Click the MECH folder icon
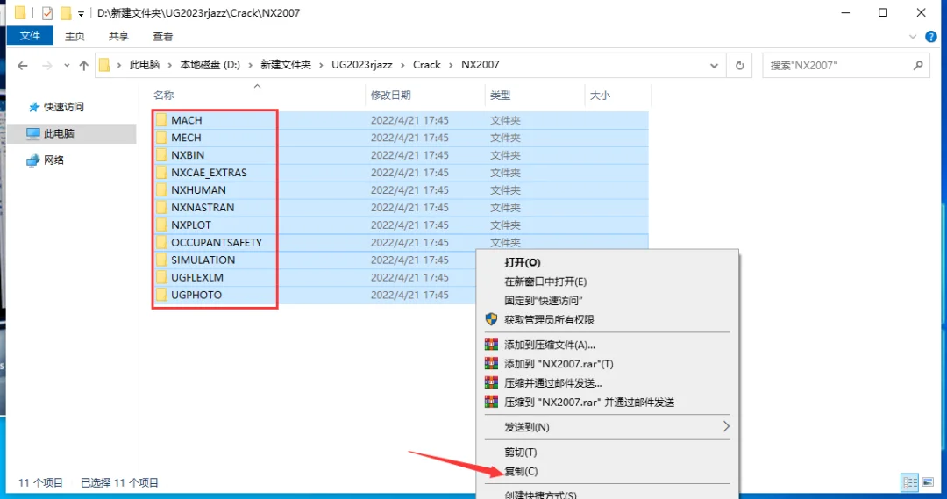Viewport: 947px width, 499px height. [x=161, y=137]
